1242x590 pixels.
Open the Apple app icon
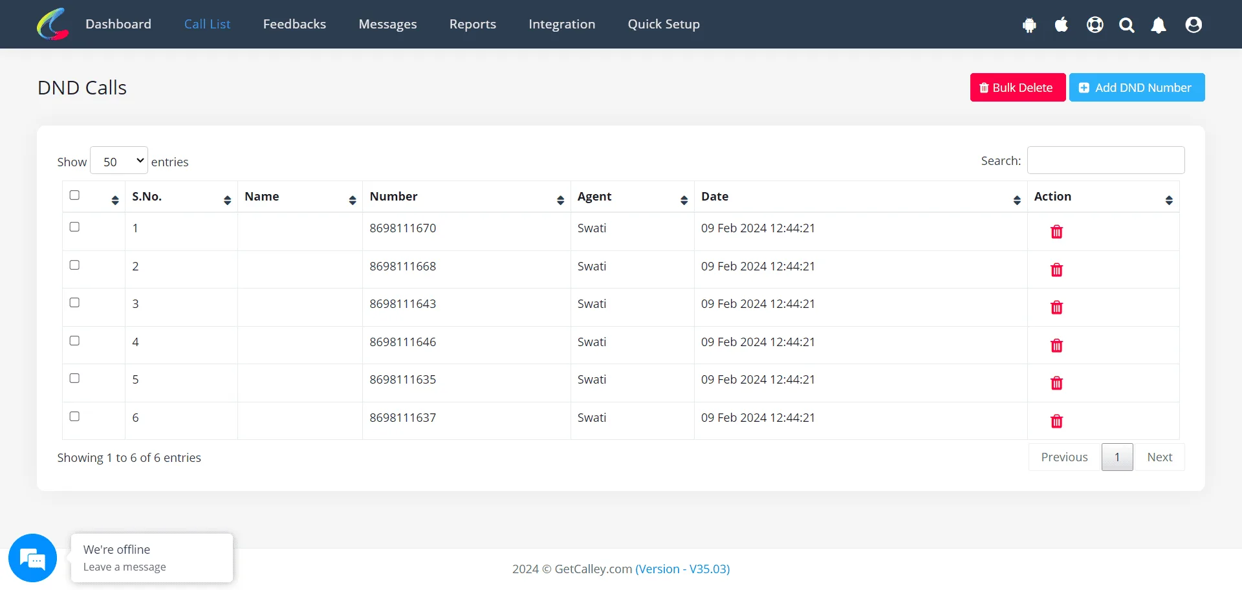(1062, 25)
